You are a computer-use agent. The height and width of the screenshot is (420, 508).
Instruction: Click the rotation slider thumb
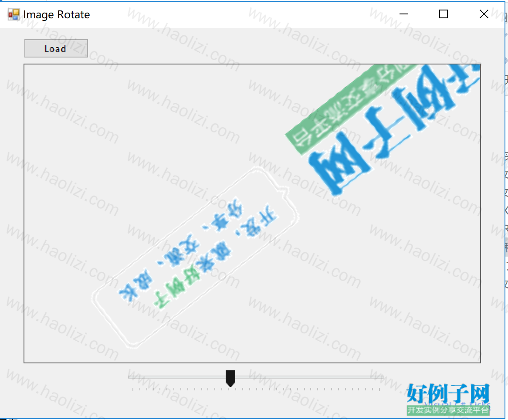click(230, 379)
